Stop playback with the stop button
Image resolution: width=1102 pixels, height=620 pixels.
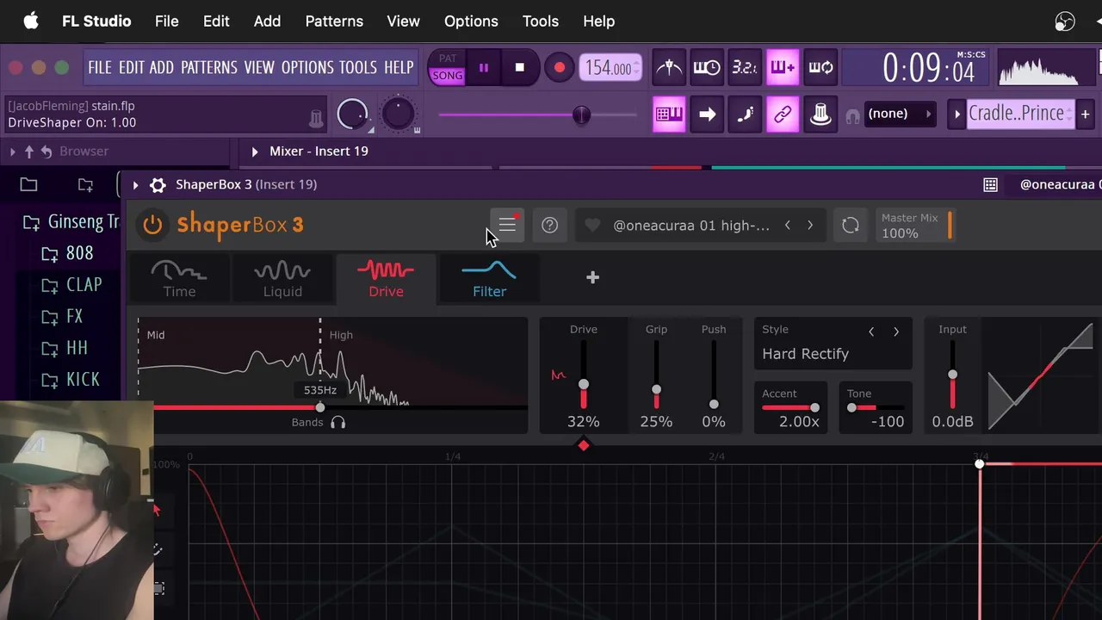coord(519,67)
